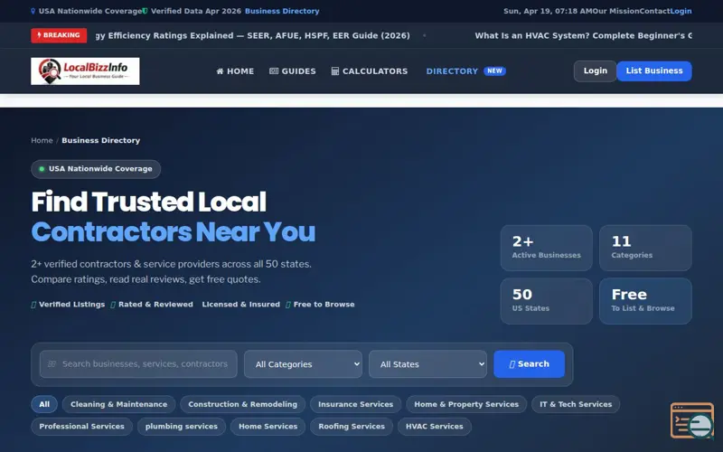Viewport: 723px width, 452px height.
Task: Open the chat widget icon at bottom right
Action: pos(692,420)
